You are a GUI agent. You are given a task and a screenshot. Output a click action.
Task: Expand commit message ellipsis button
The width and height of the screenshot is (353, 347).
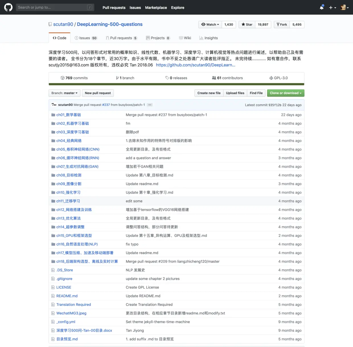pyautogui.click(x=150, y=105)
